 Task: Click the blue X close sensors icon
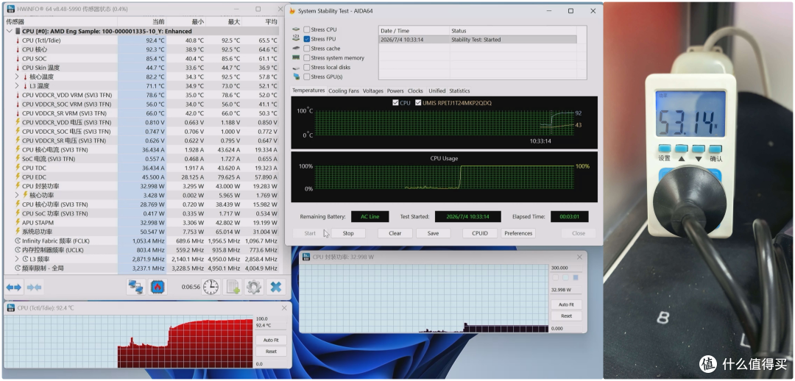[275, 287]
